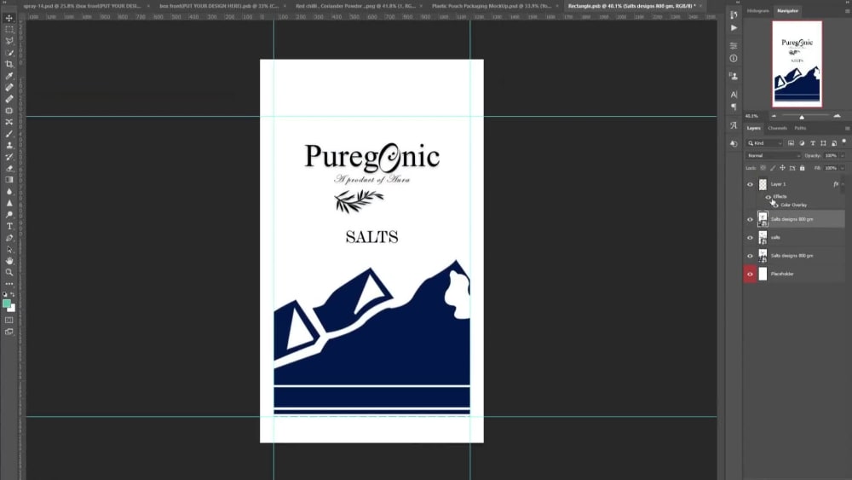
Task: Select the Gradient tool
Action: pyautogui.click(x=9, y=179)
